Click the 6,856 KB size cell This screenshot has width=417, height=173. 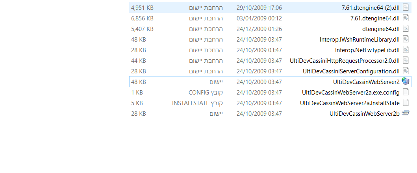tap(142, 18)
